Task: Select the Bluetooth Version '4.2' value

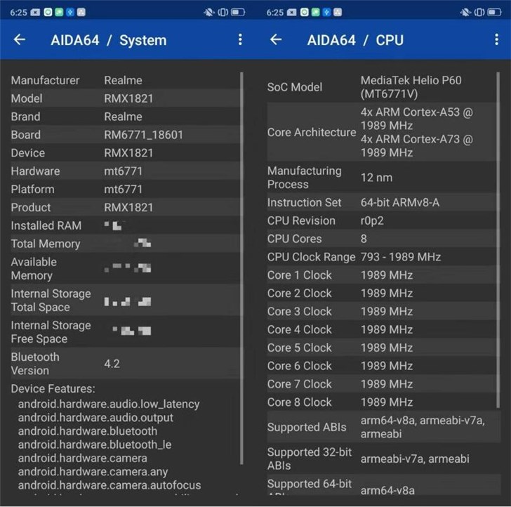Action: point(112,364)
